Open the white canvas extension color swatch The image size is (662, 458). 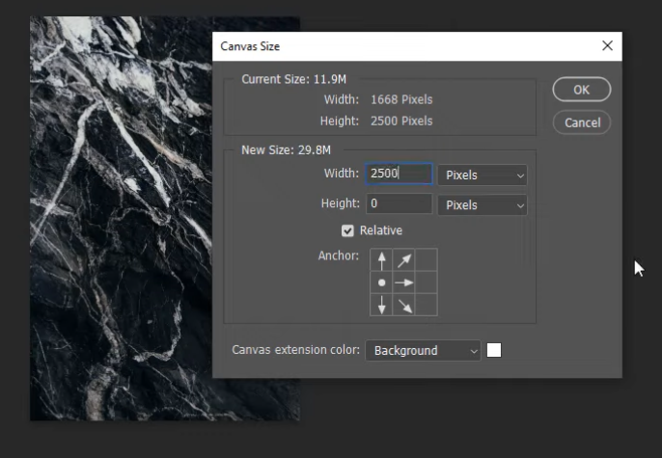tap(494, 351)
